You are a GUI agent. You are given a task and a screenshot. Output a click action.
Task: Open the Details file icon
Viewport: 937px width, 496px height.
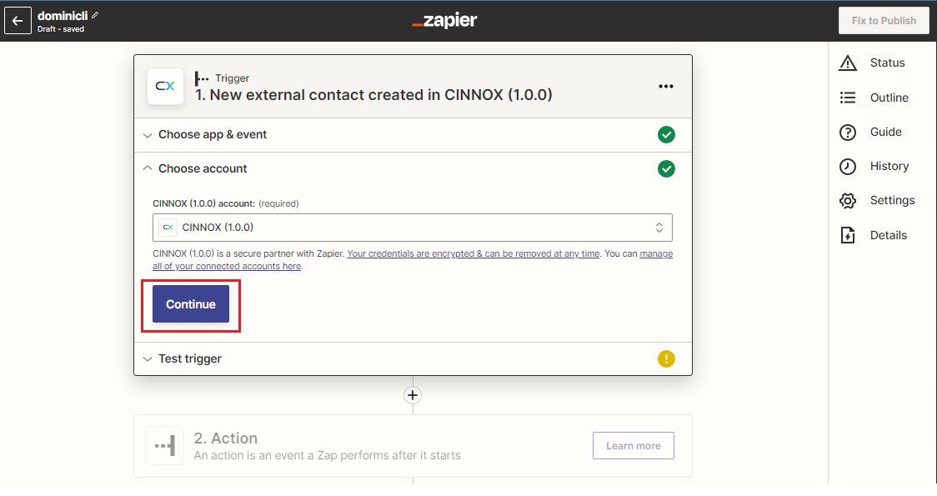(x=847, y=235)
